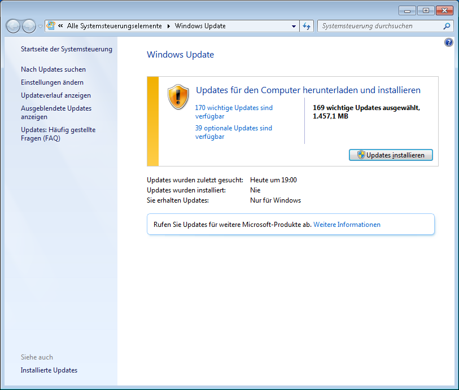Open help with the blue question mark icon
The width and height of the screenshot is (459, 390).
coord(448,42)
